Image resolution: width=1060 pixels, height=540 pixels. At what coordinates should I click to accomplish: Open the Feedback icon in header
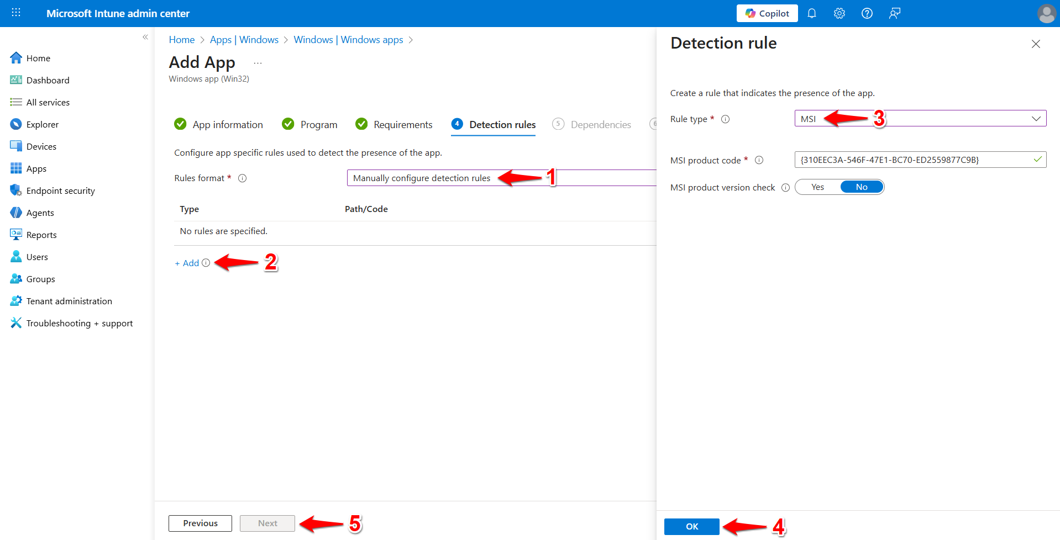click(895, 13)
